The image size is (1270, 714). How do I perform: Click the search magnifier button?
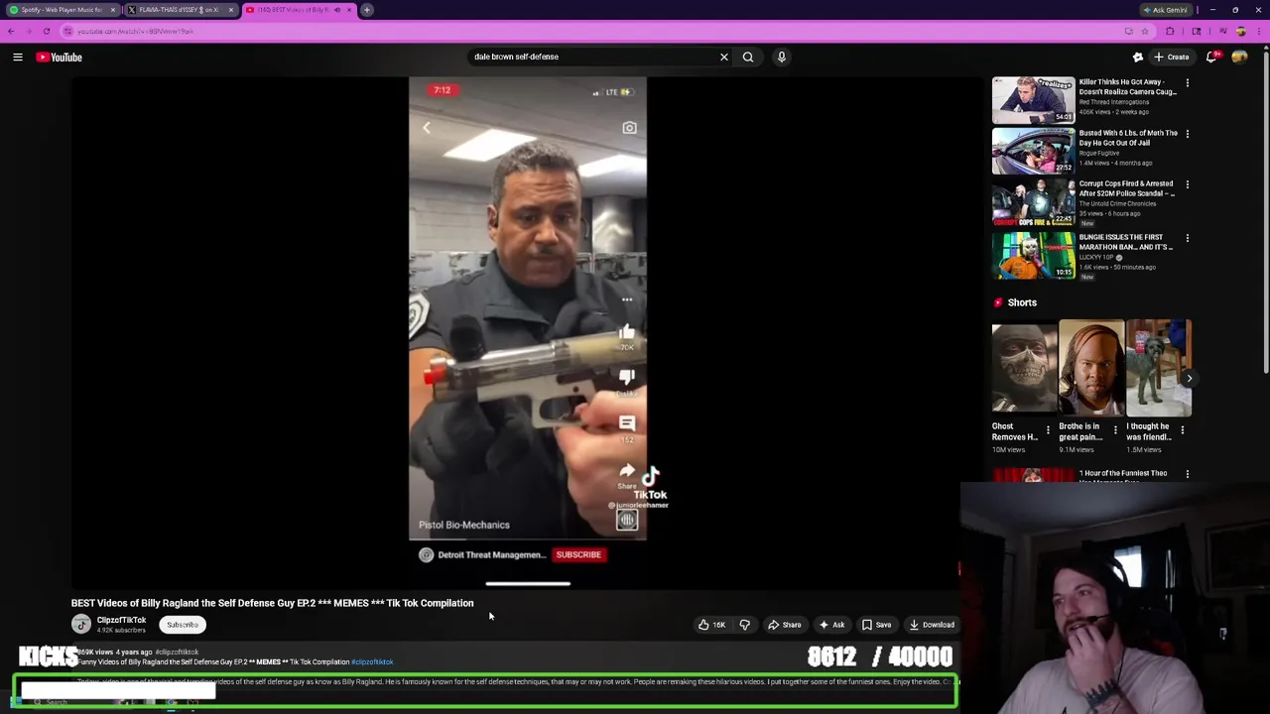748,57
